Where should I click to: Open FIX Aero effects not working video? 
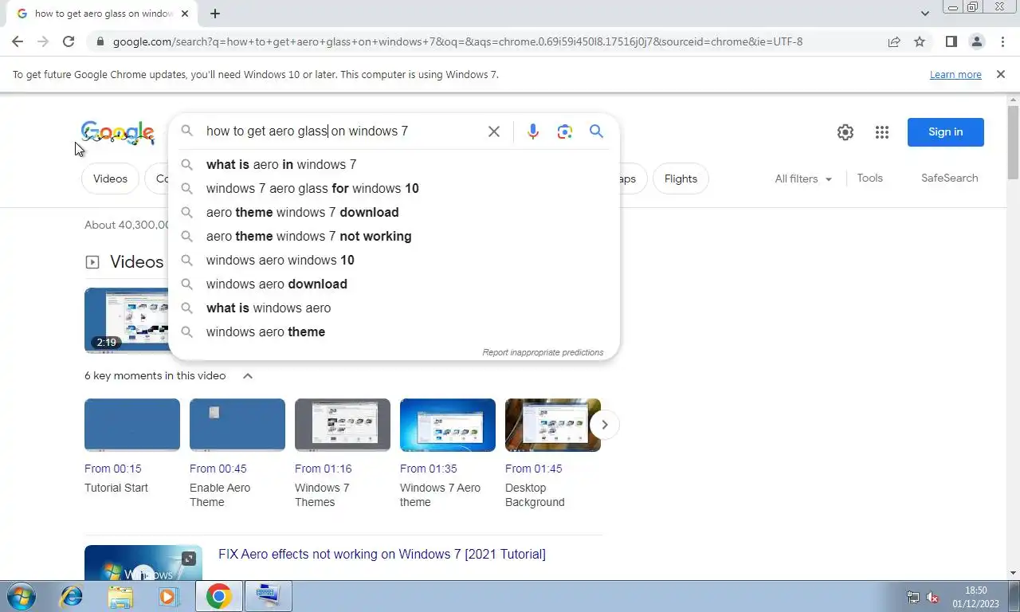click(x=382, y=554)
